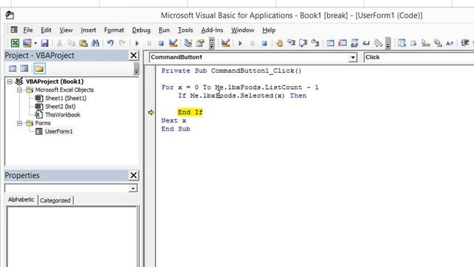Toggle Folders in Project explorer
Image resolution: width=474 pixels, height=267 pixels.
point(39,68)
